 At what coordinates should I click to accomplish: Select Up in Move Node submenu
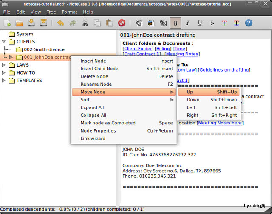click(209, 92)
